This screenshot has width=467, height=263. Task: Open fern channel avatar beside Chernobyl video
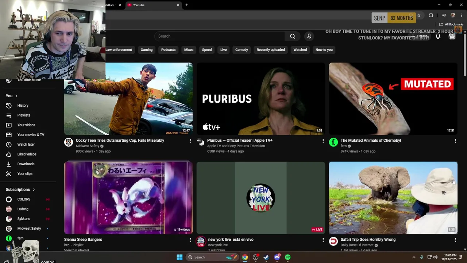click(x=333, y=142)
